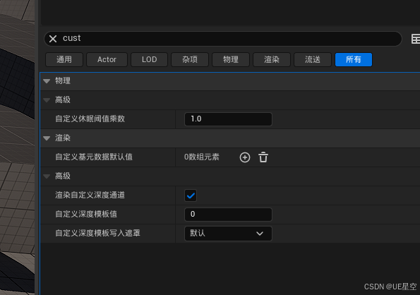Select the 所有 filter tab
Image resolution: width=420 pixels, height=295 pixels.
pos(354,59)
